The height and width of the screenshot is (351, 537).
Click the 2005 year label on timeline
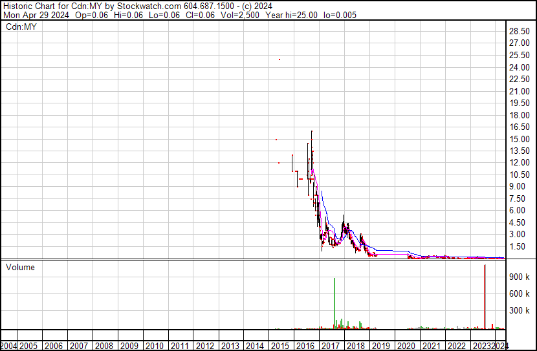pyautogui.click(x=28, y=346)
